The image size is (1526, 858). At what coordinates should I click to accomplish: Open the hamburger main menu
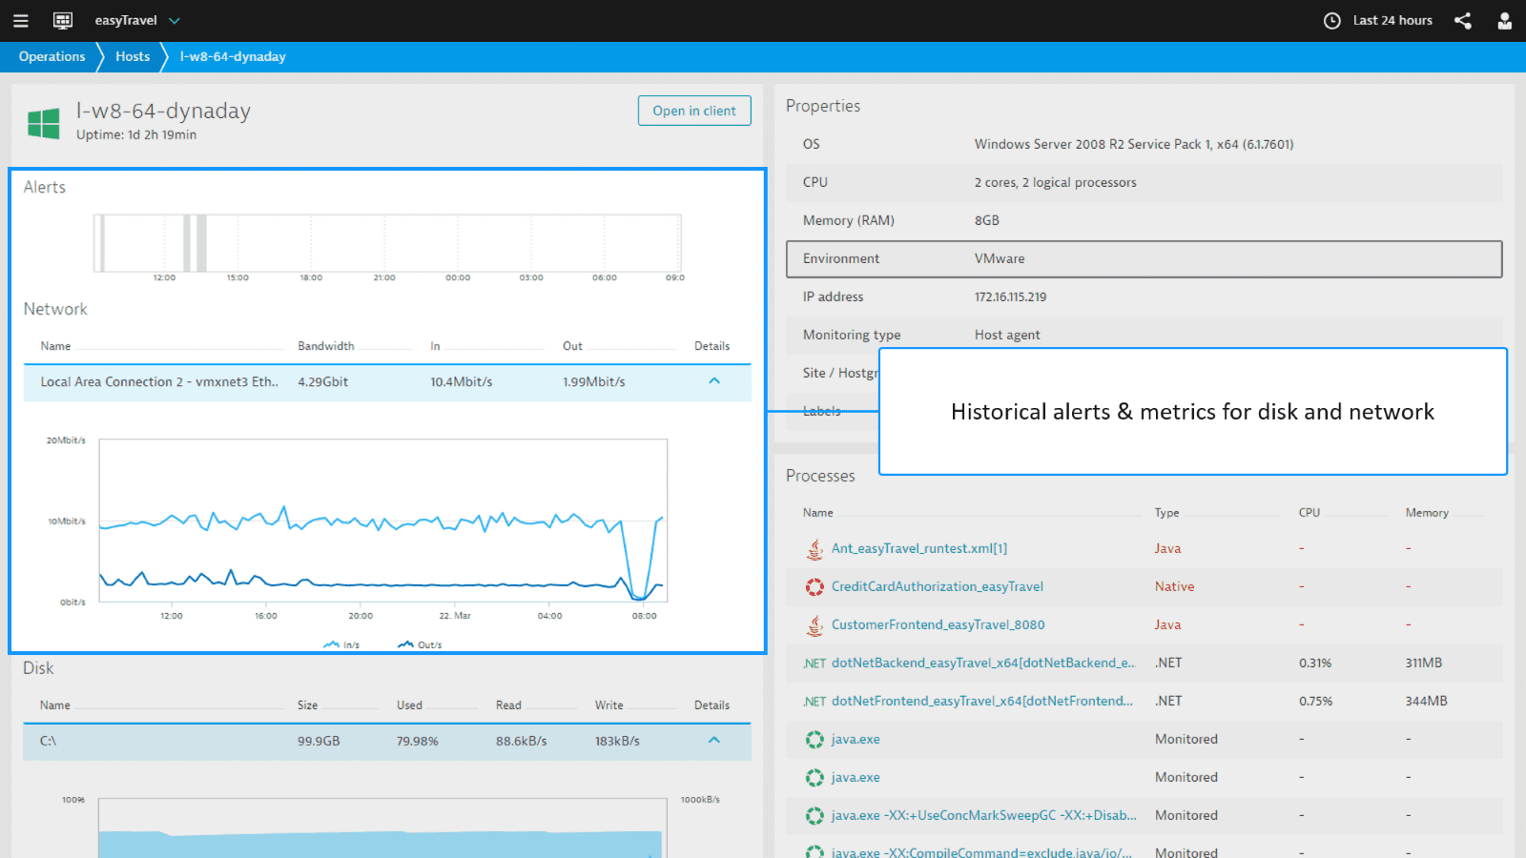point(20,21)
